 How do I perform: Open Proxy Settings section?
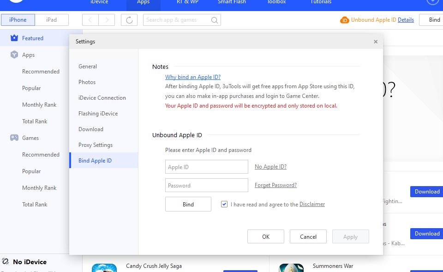(x=104, y=145)
